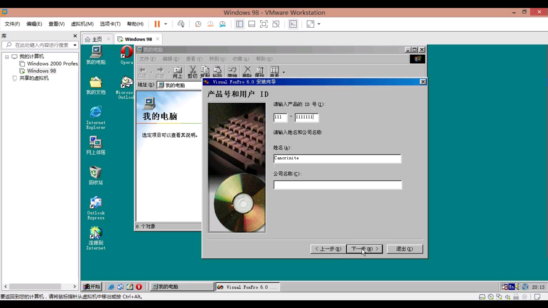
Task: Click the Send Ctrl+Alt+Del icon in VMware toolbar
Action: click(x=181, y=24)
